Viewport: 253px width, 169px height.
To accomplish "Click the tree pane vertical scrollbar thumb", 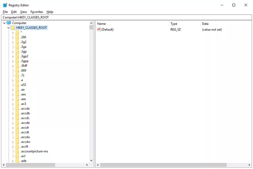I will (91, 27).
